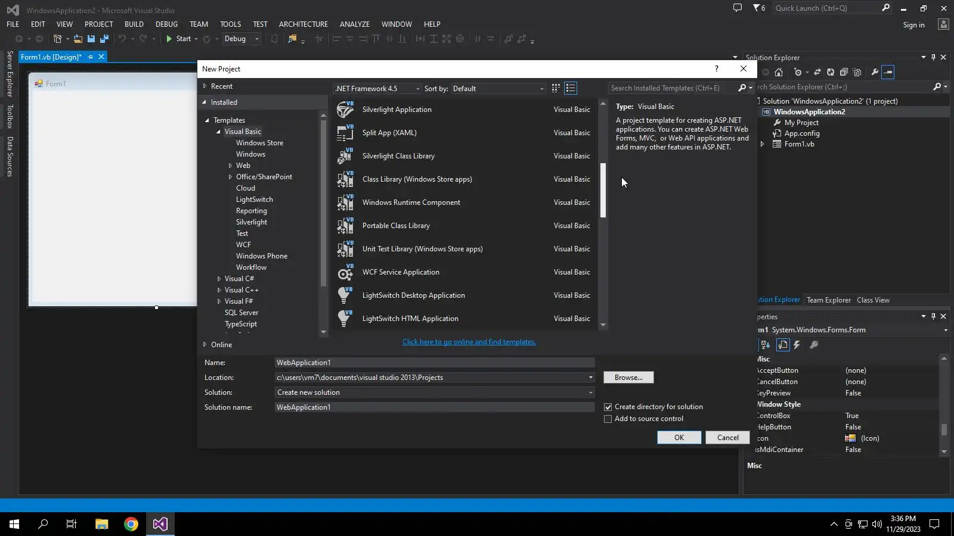The height and width of the screenshot is (536, 954).
Task: Switch to the Team Explorer tab
Action: point(829,300)
